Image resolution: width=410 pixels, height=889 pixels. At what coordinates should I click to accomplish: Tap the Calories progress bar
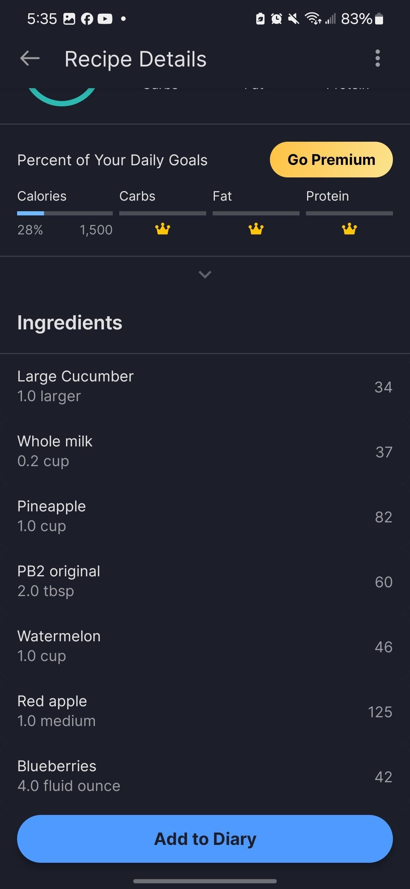[65, 214]
